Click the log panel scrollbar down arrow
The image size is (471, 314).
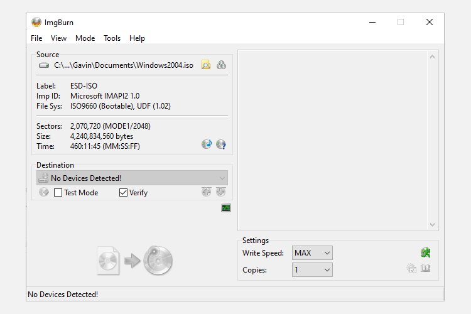click(x=432, y=225)
